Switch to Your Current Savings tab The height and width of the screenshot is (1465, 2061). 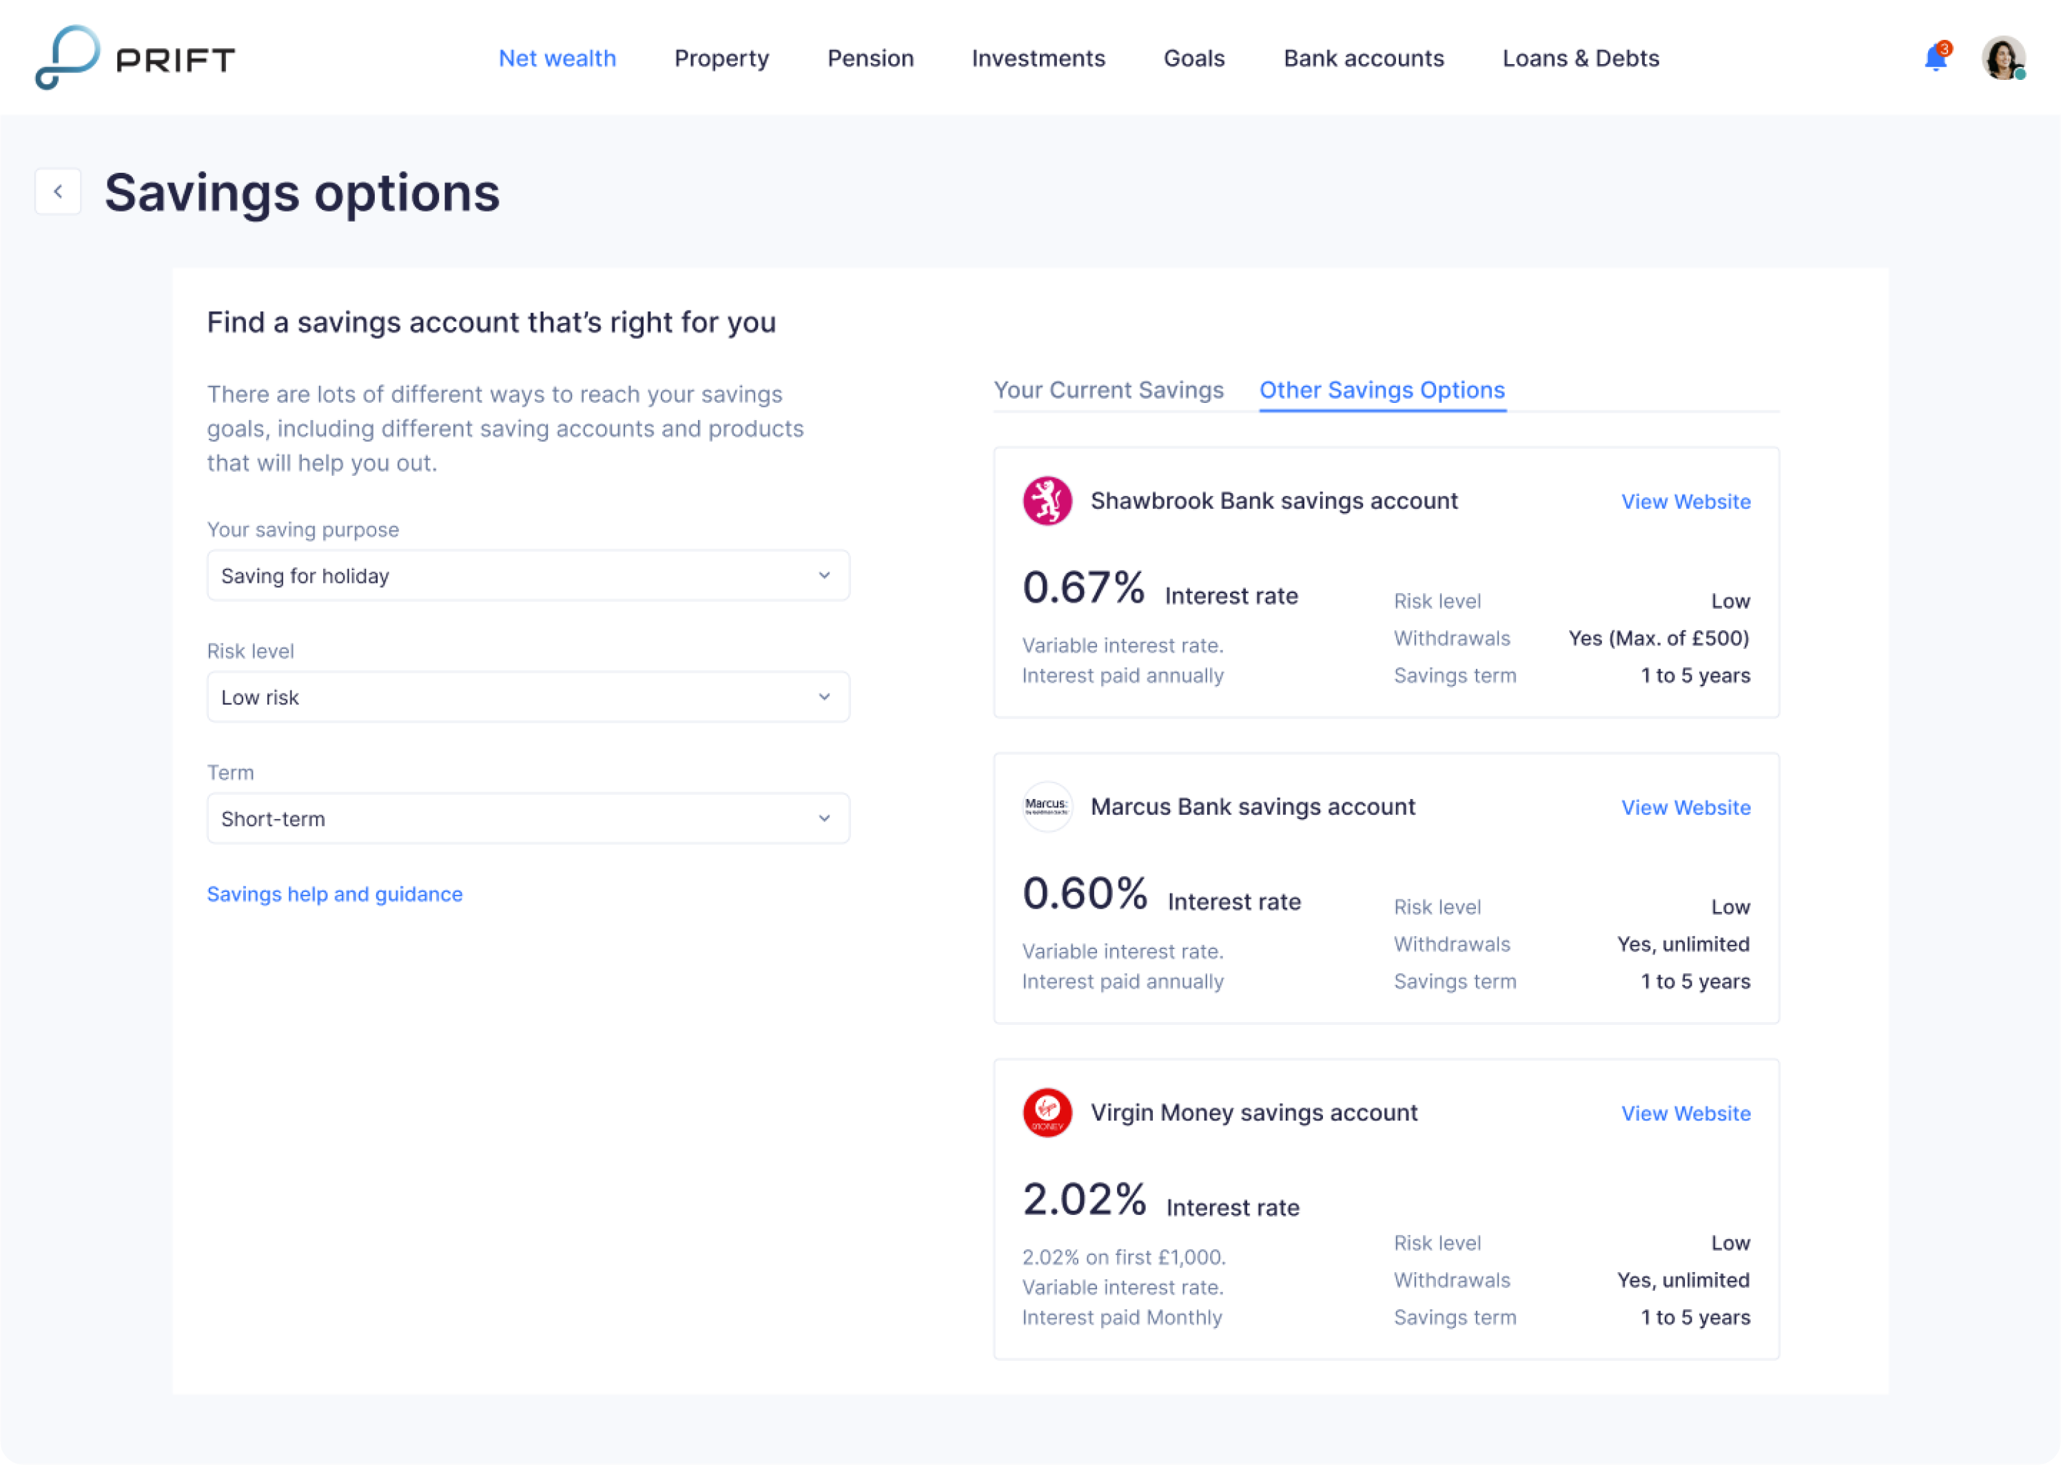(x=1109, y=390)
